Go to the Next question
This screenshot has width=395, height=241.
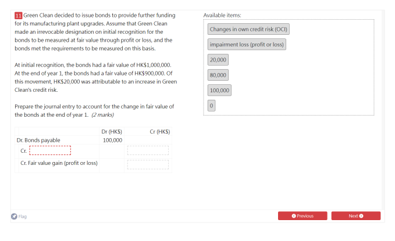[x=355, y=216]
